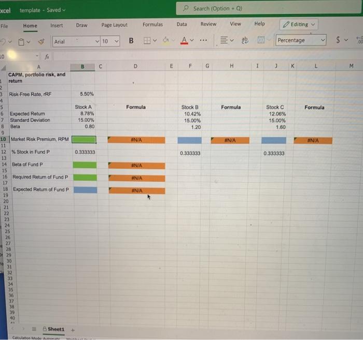Click the previous sheet arrow

click(x=13, y=328)
